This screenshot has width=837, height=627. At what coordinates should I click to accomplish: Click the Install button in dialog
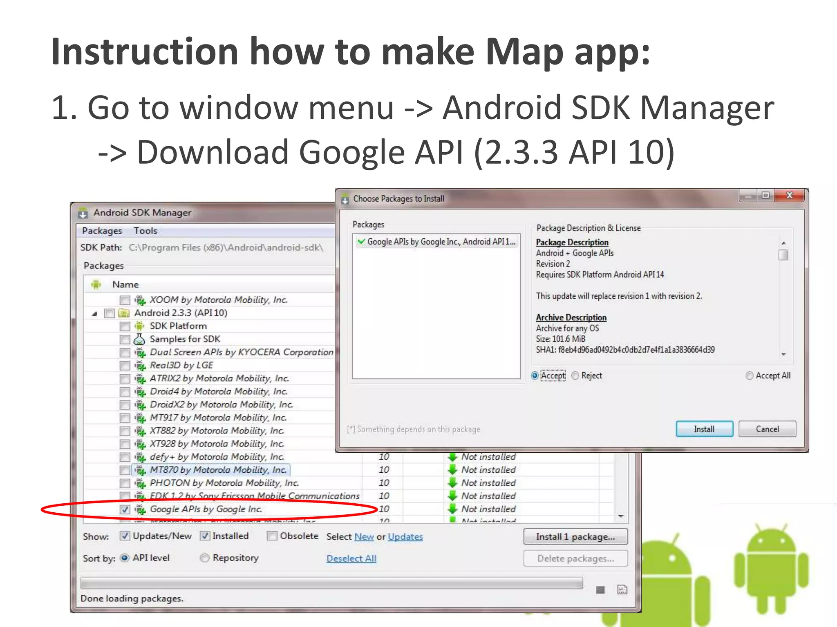click(x=704, y=429)
